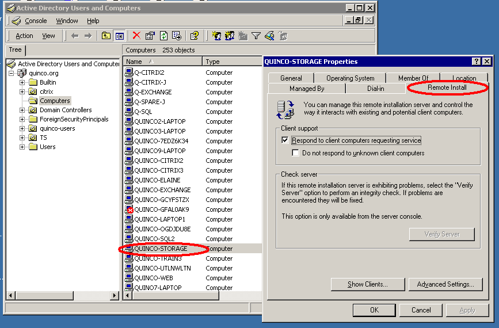
Task: Select the Q-EXCHANGE computer entry
Action: (153, 92)
